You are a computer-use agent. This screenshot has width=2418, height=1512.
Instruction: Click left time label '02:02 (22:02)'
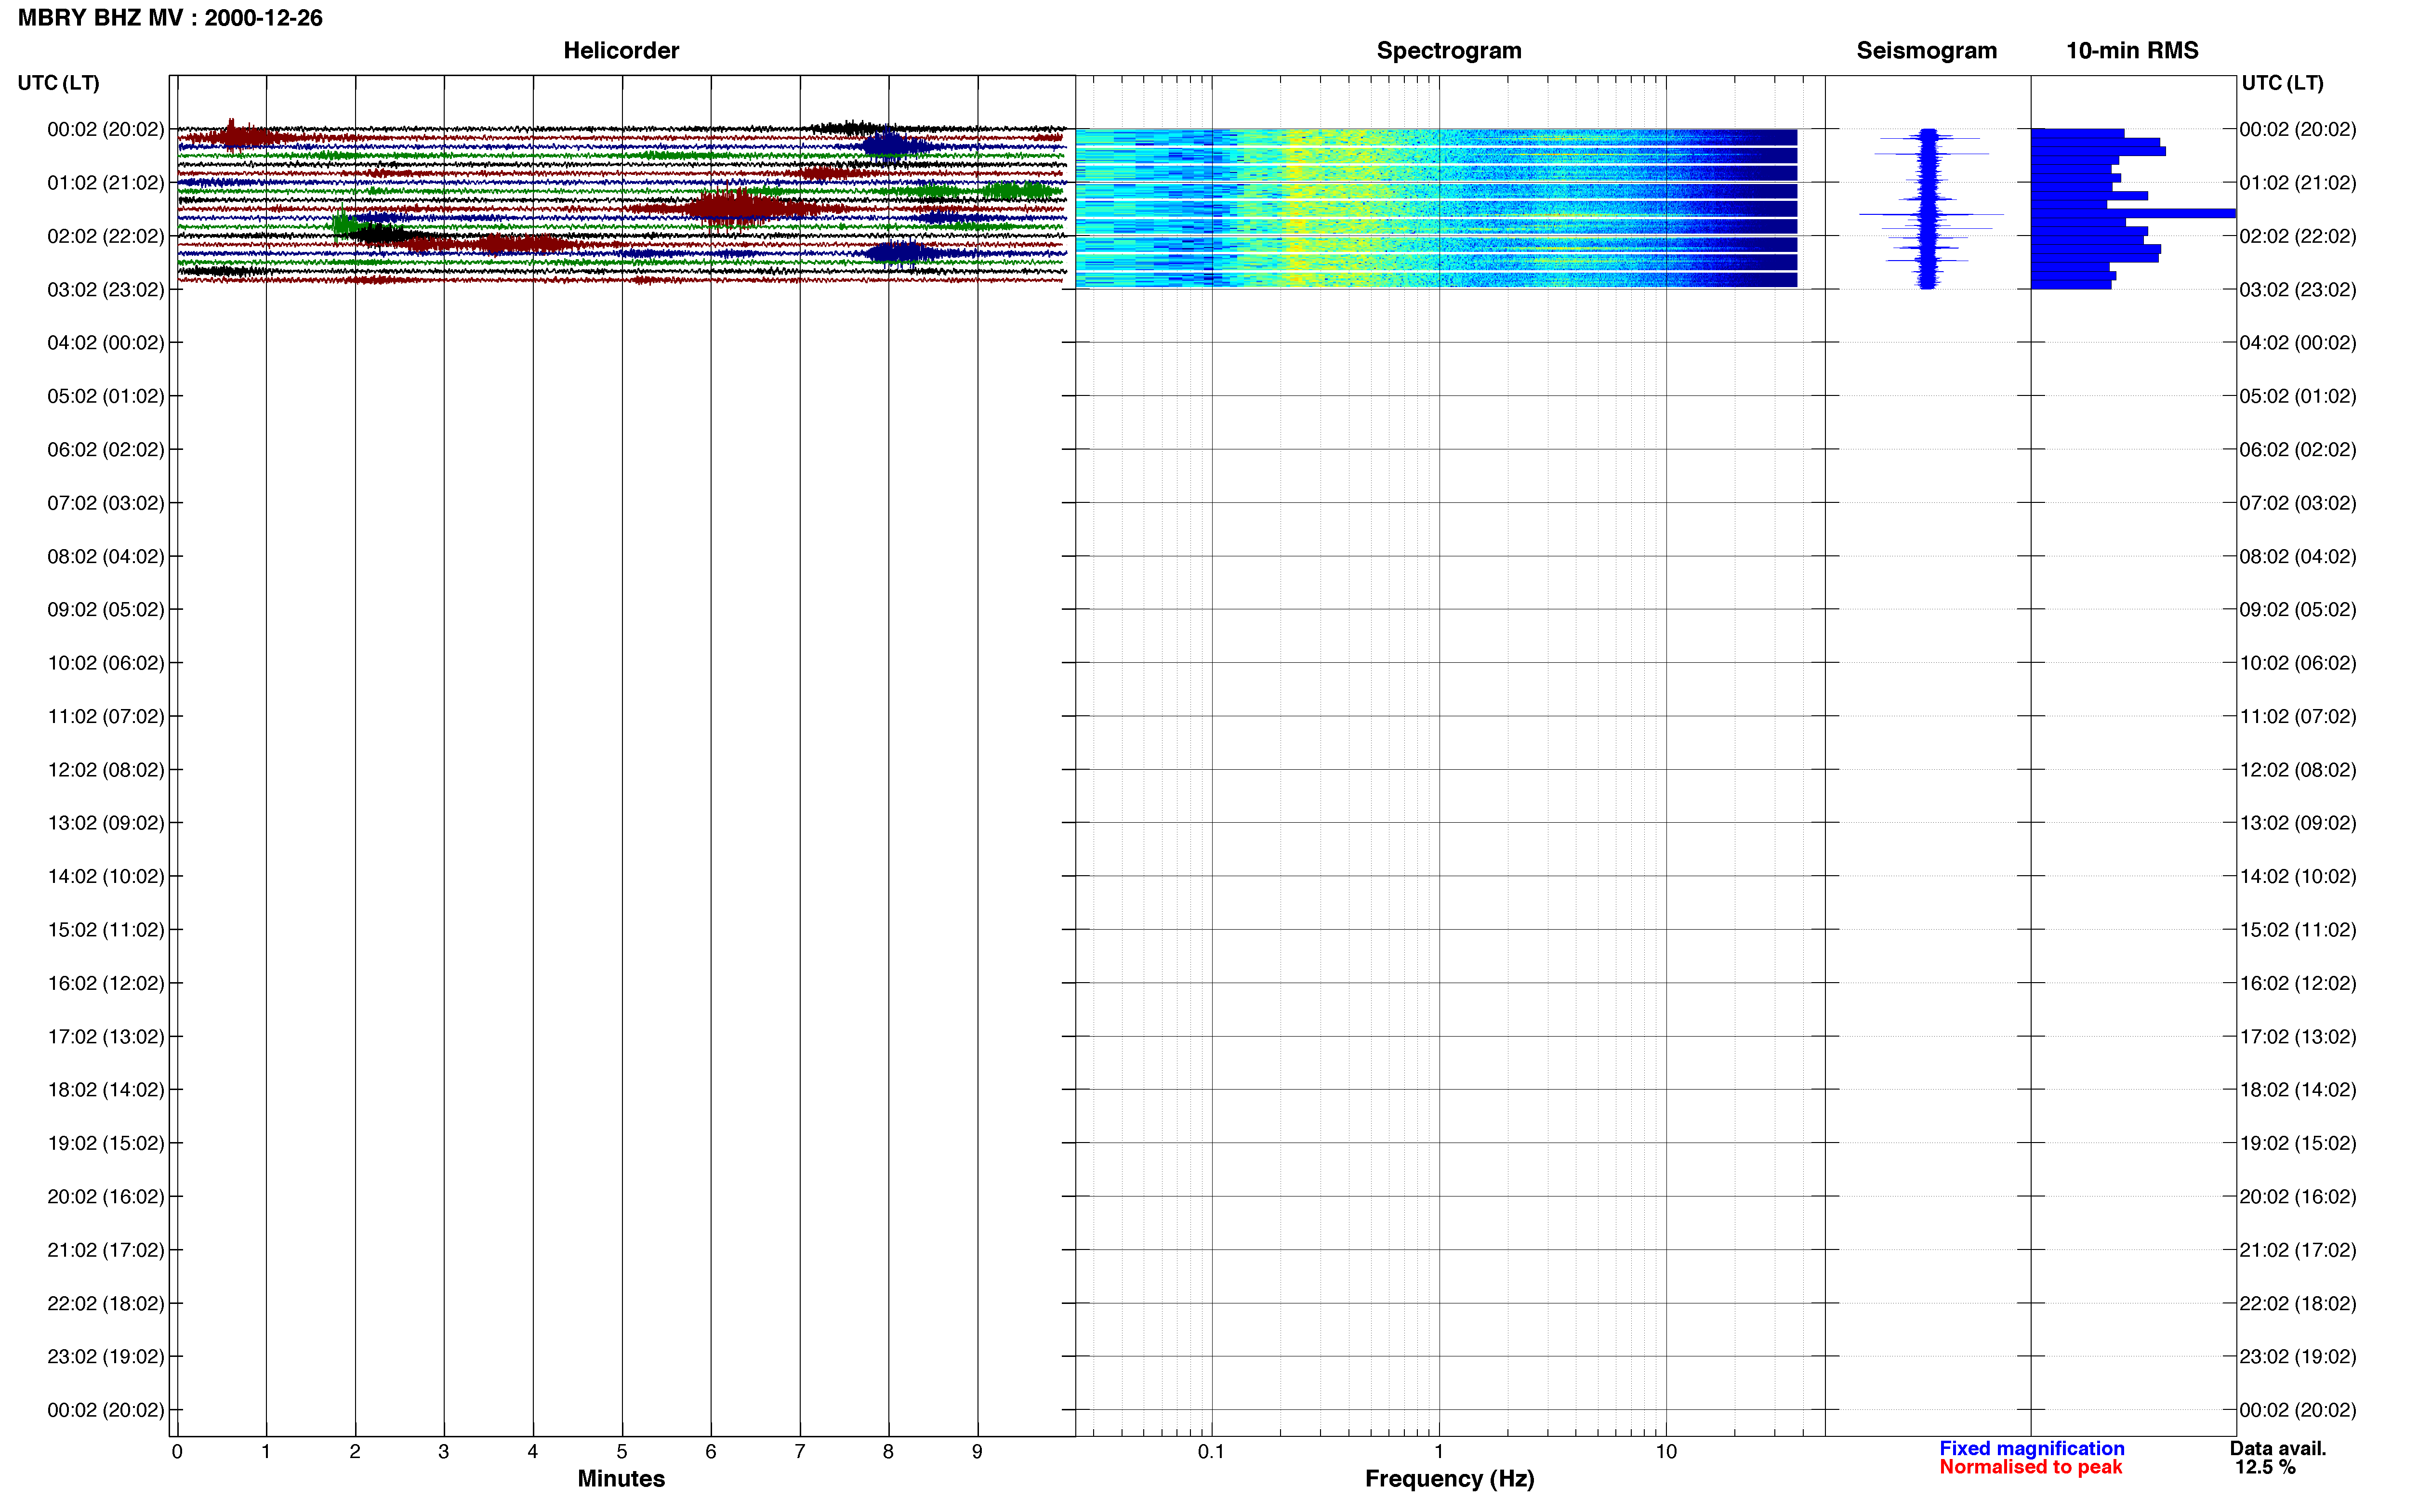tap(106, 236)
